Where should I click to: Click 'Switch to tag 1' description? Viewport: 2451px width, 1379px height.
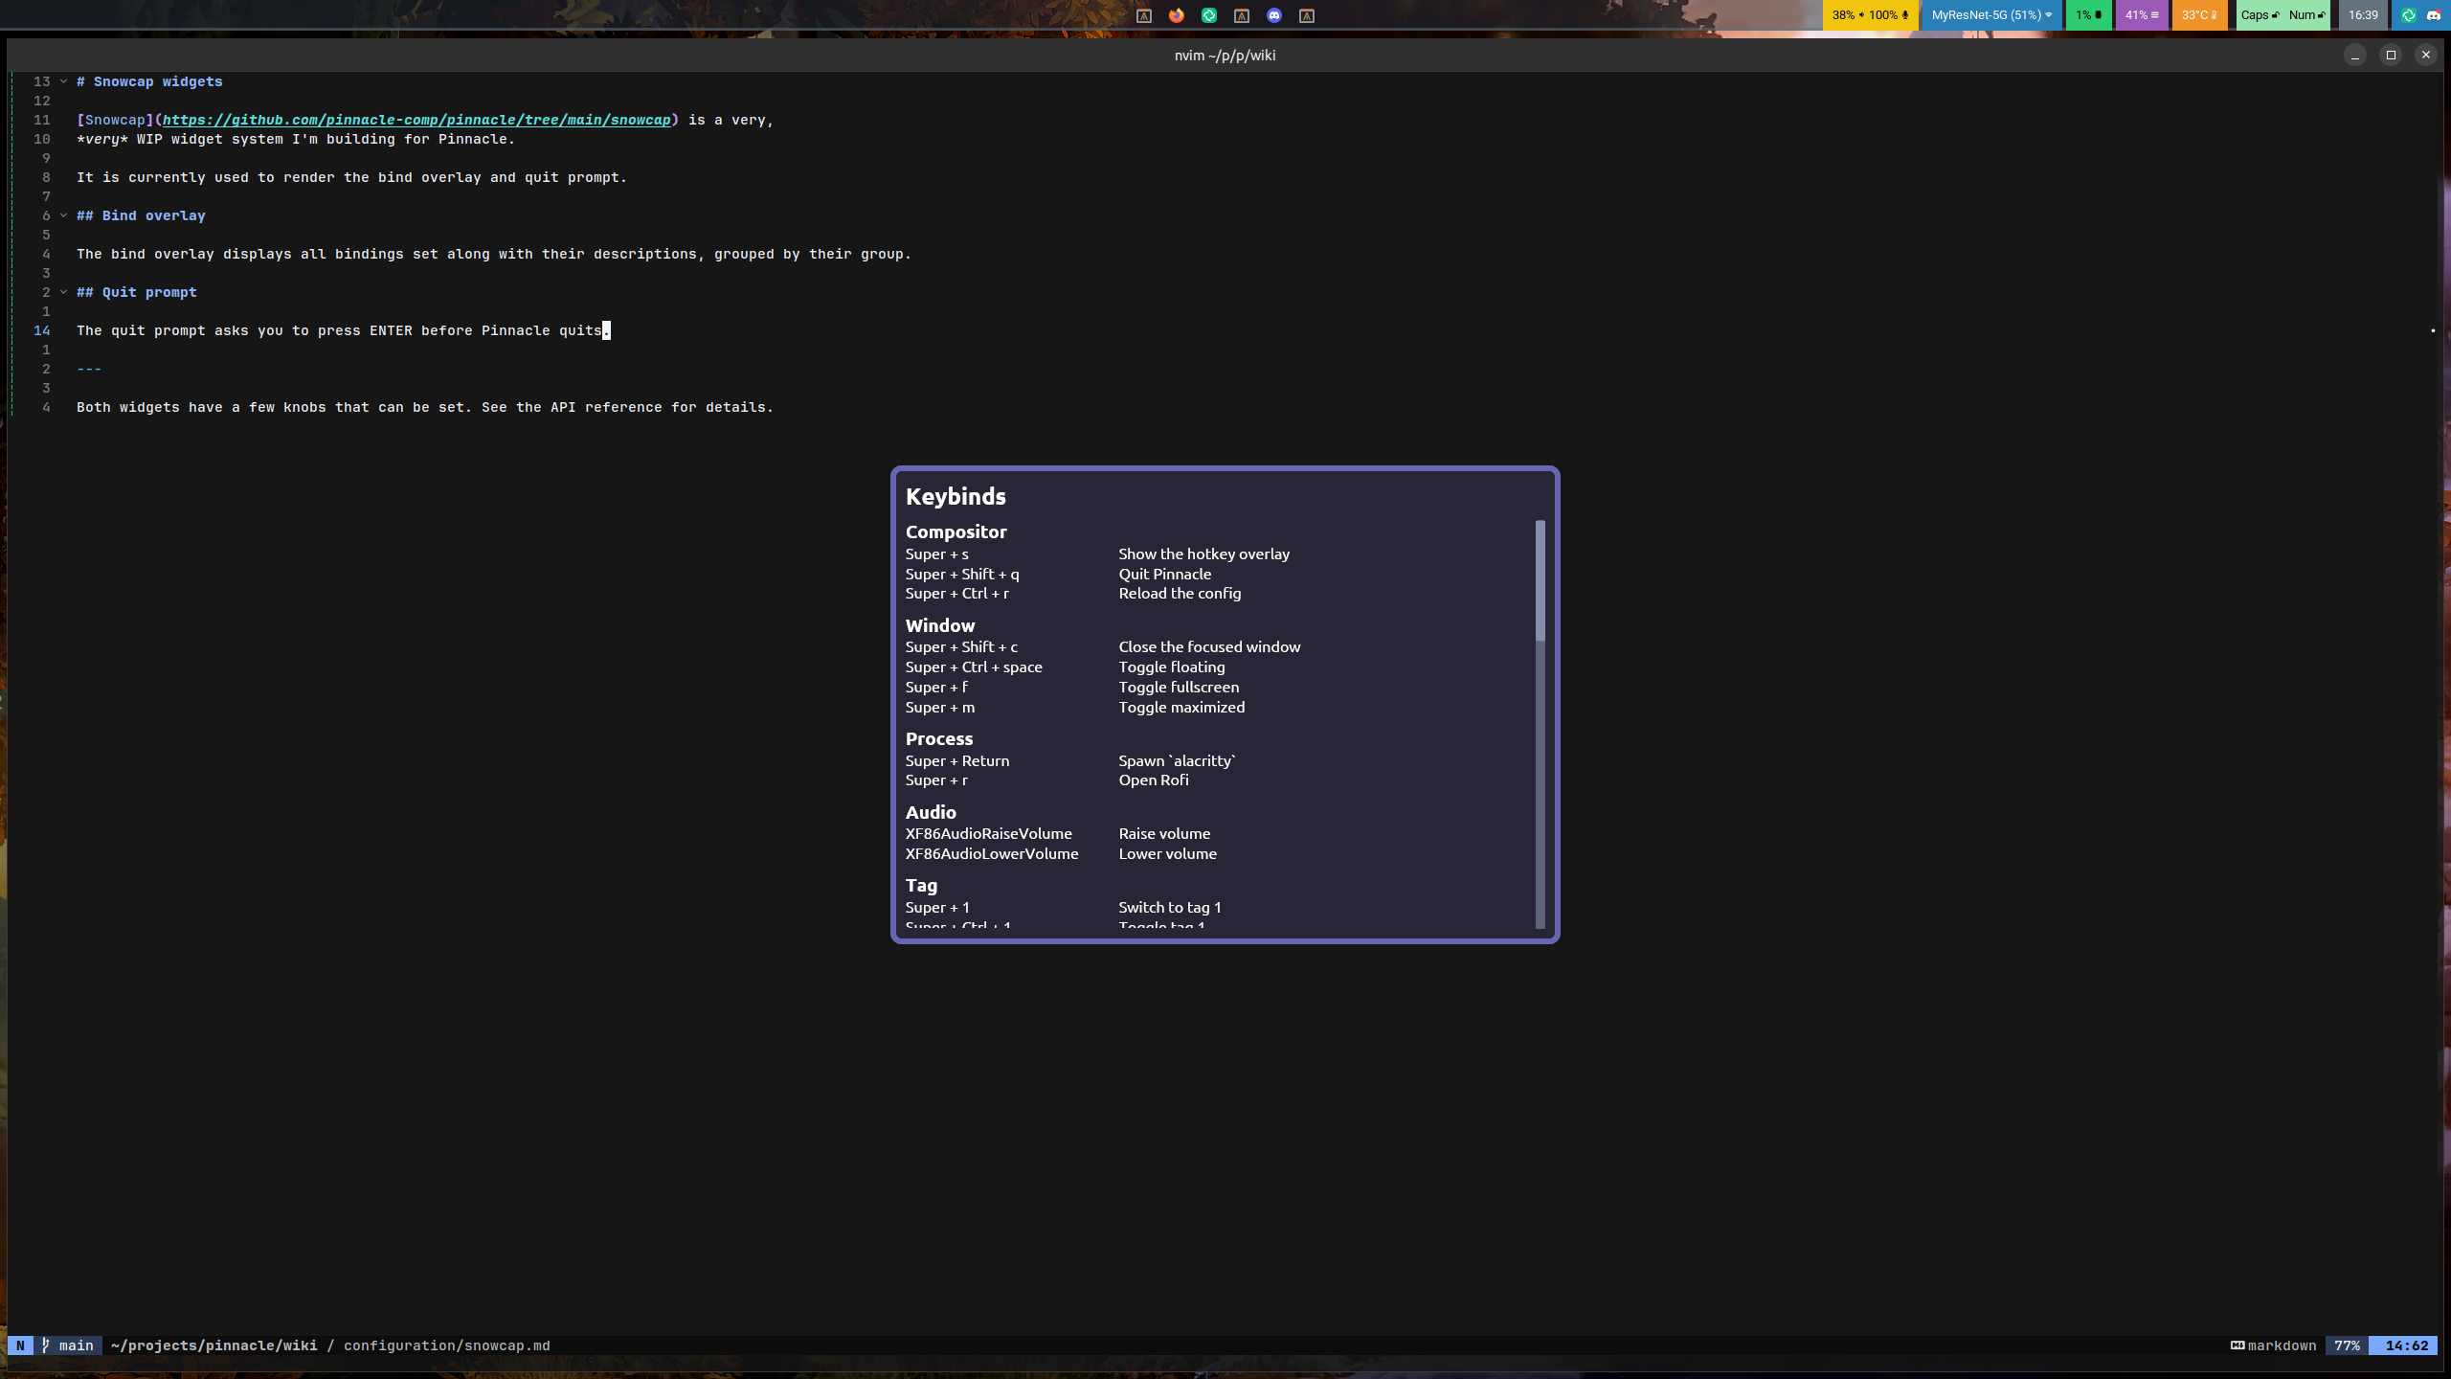click(x=1170, y=907)
